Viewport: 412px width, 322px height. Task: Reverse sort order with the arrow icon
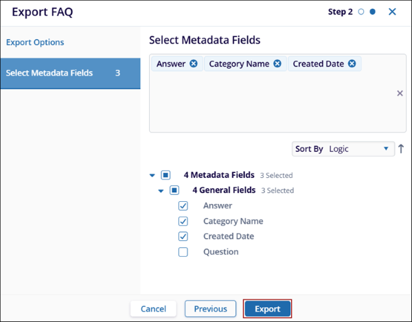tap(401, 149)
